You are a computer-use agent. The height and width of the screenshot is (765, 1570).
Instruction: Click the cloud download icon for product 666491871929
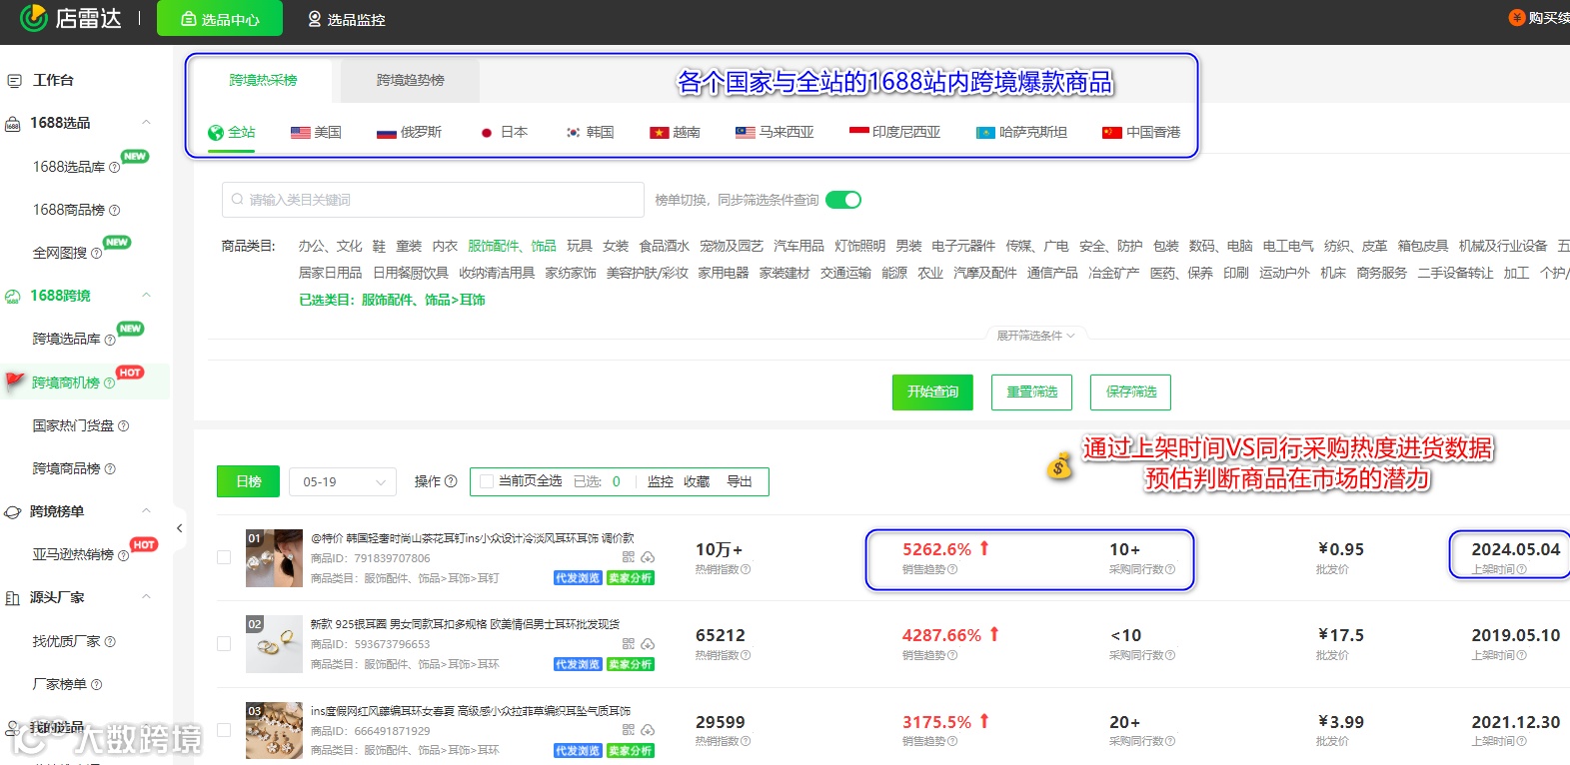pos(648,730)
